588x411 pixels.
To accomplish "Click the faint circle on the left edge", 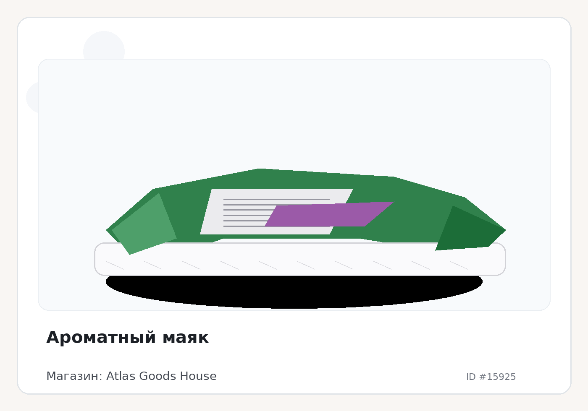I will 32,97.
